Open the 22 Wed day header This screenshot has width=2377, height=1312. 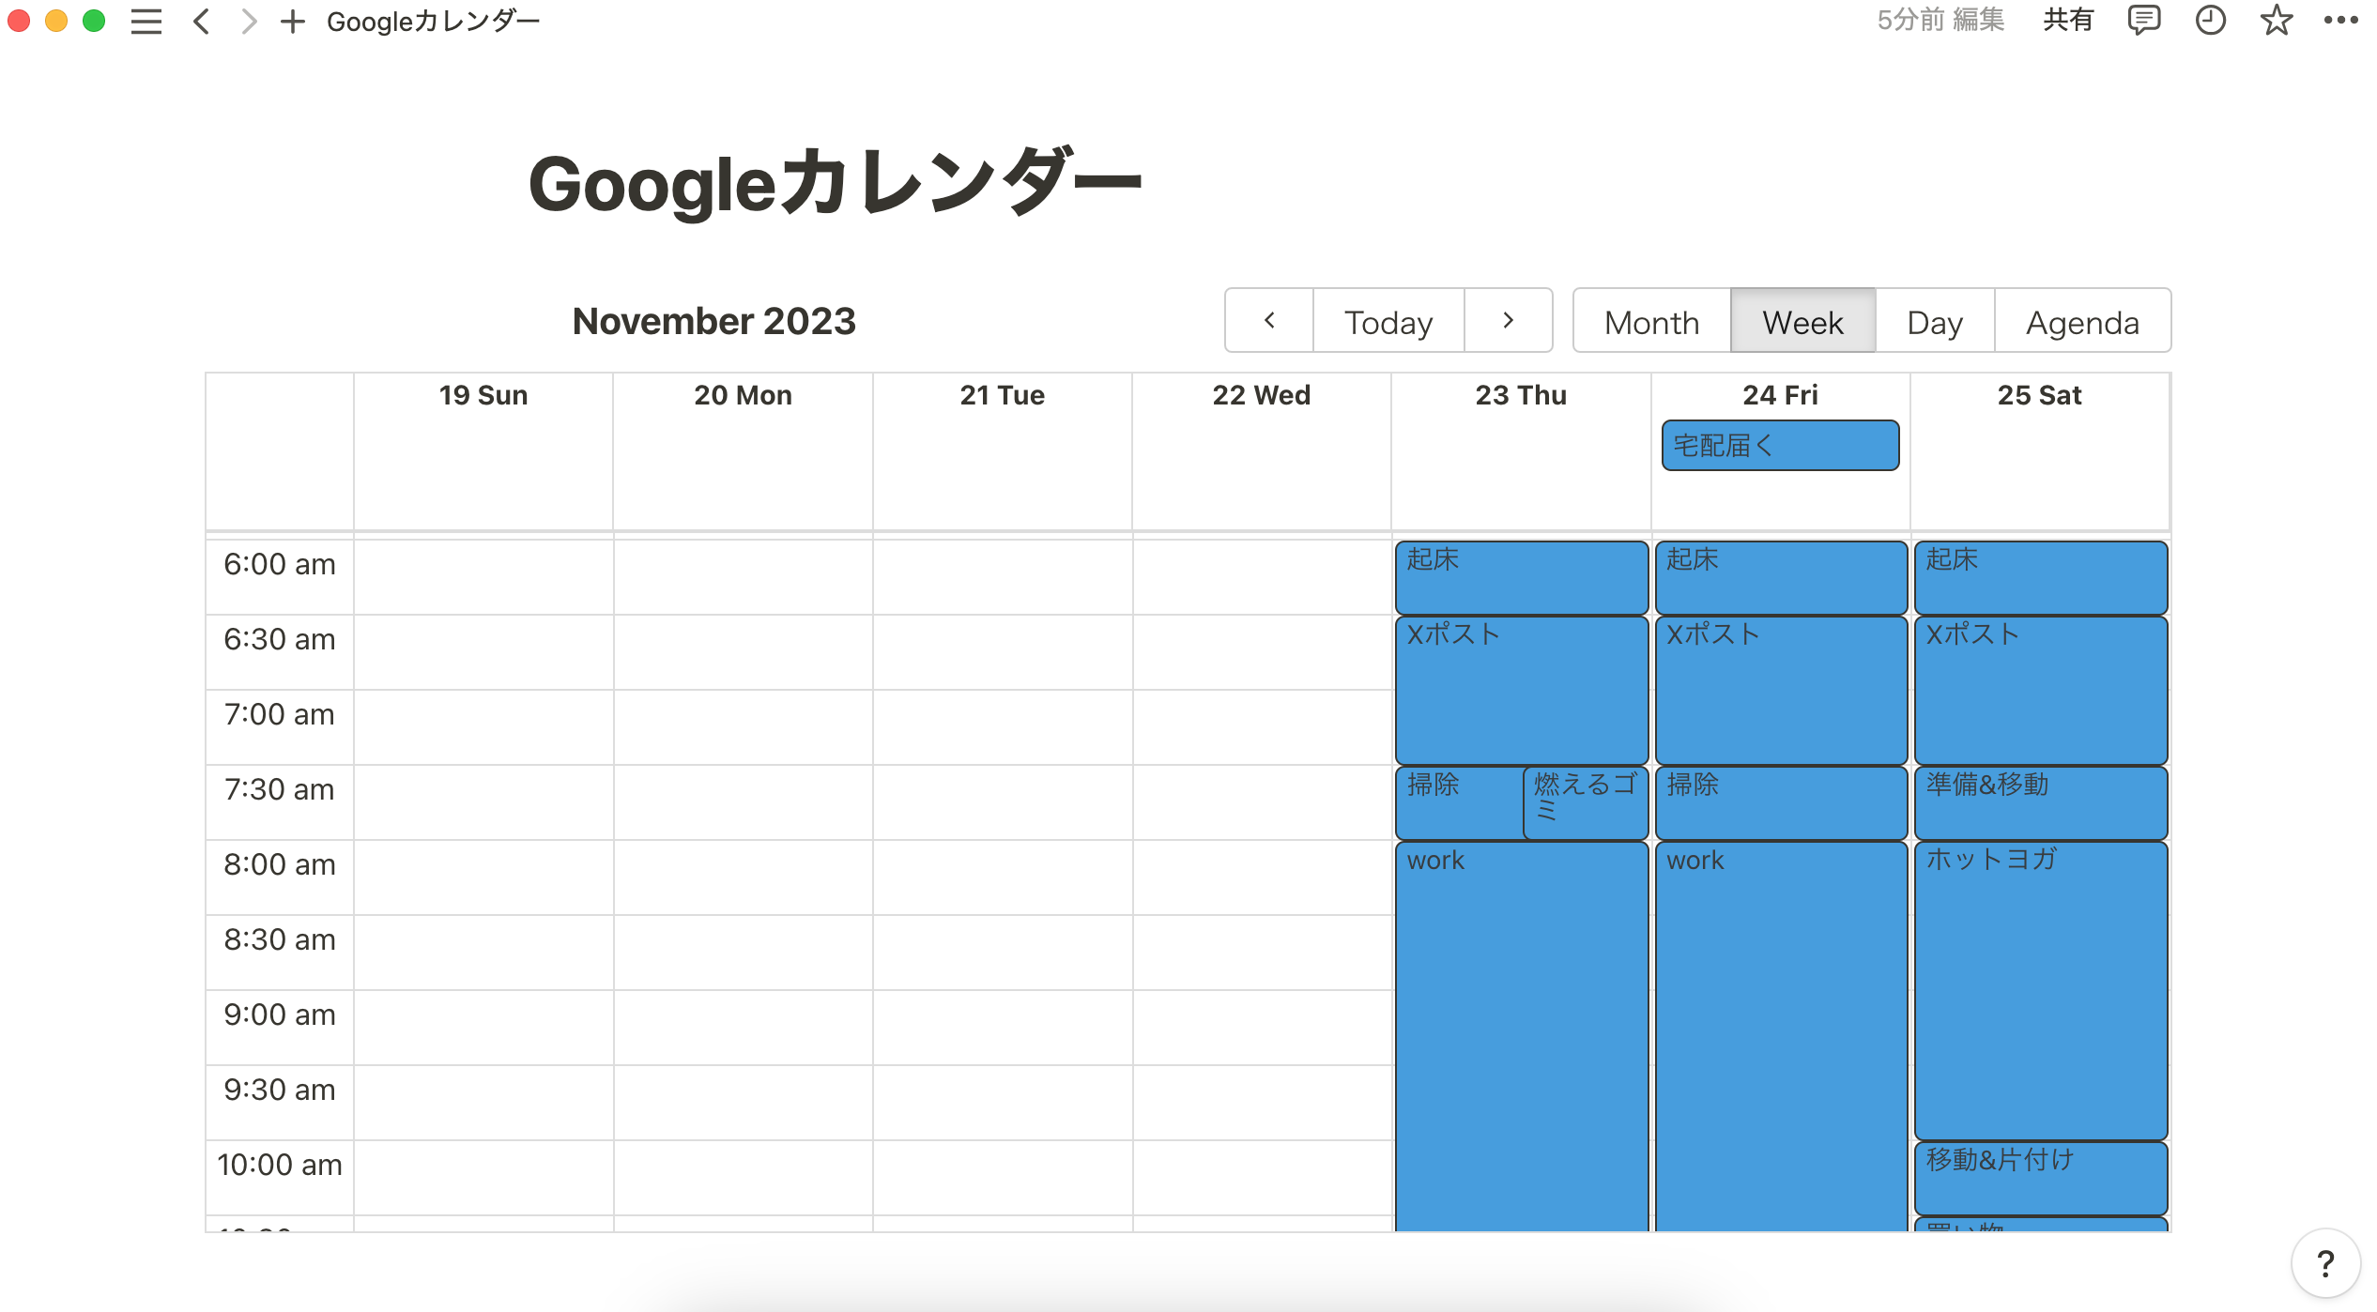coord(1262,395)
